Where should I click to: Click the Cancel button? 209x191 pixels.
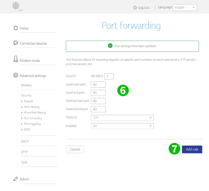click(75, 149)
